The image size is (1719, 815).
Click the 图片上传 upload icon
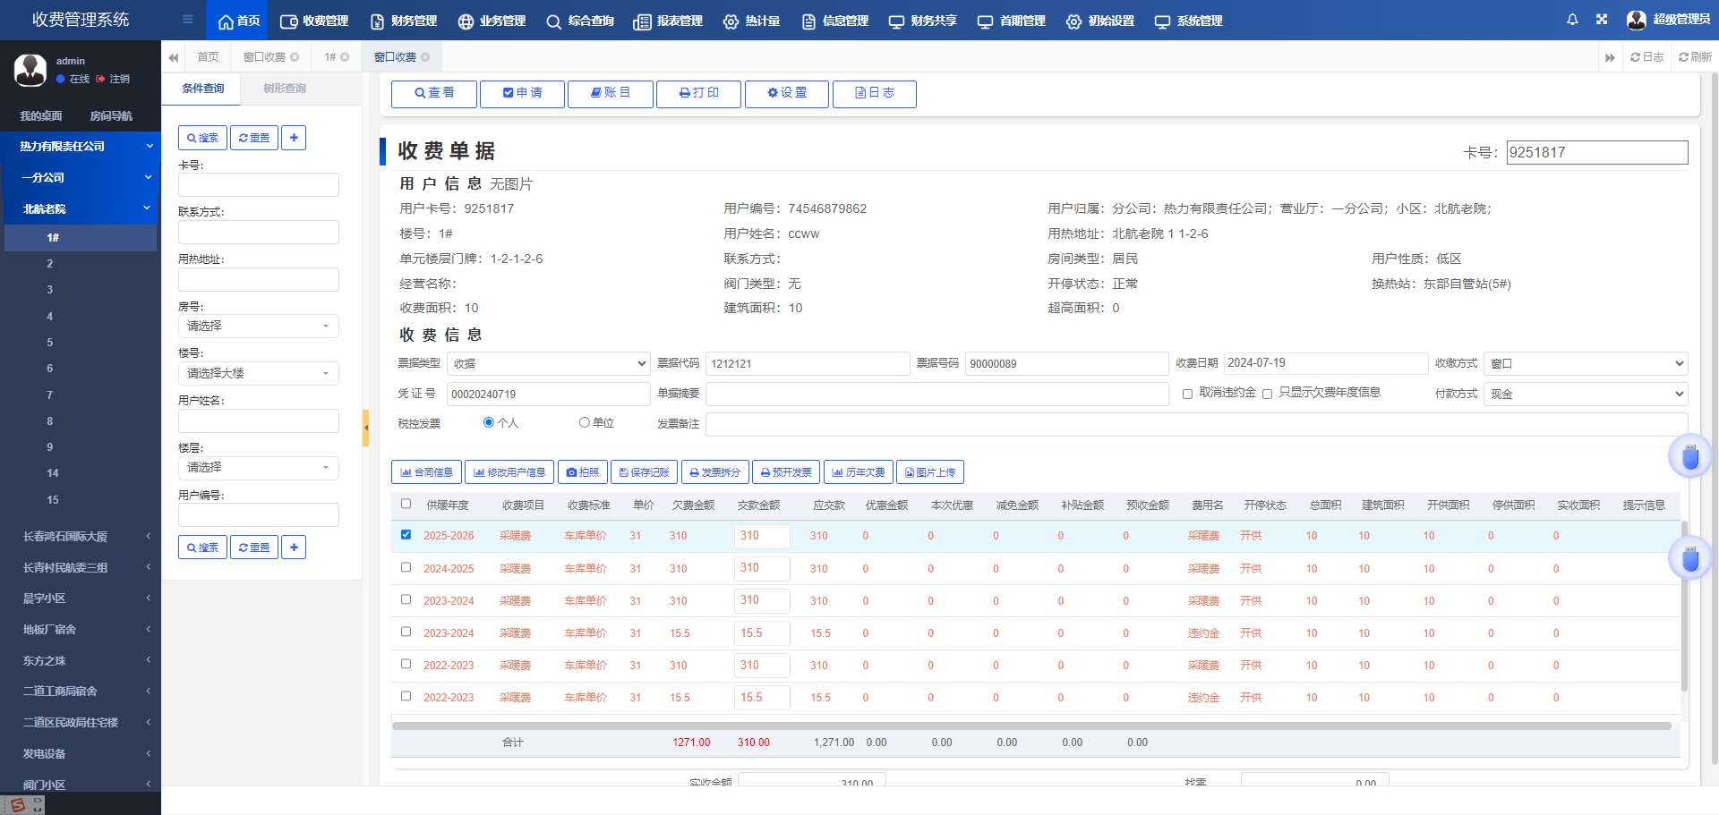click(910, 471)
